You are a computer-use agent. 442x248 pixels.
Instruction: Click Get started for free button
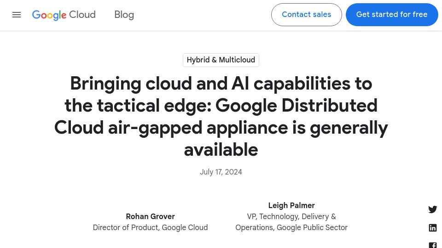pos(392,15)
